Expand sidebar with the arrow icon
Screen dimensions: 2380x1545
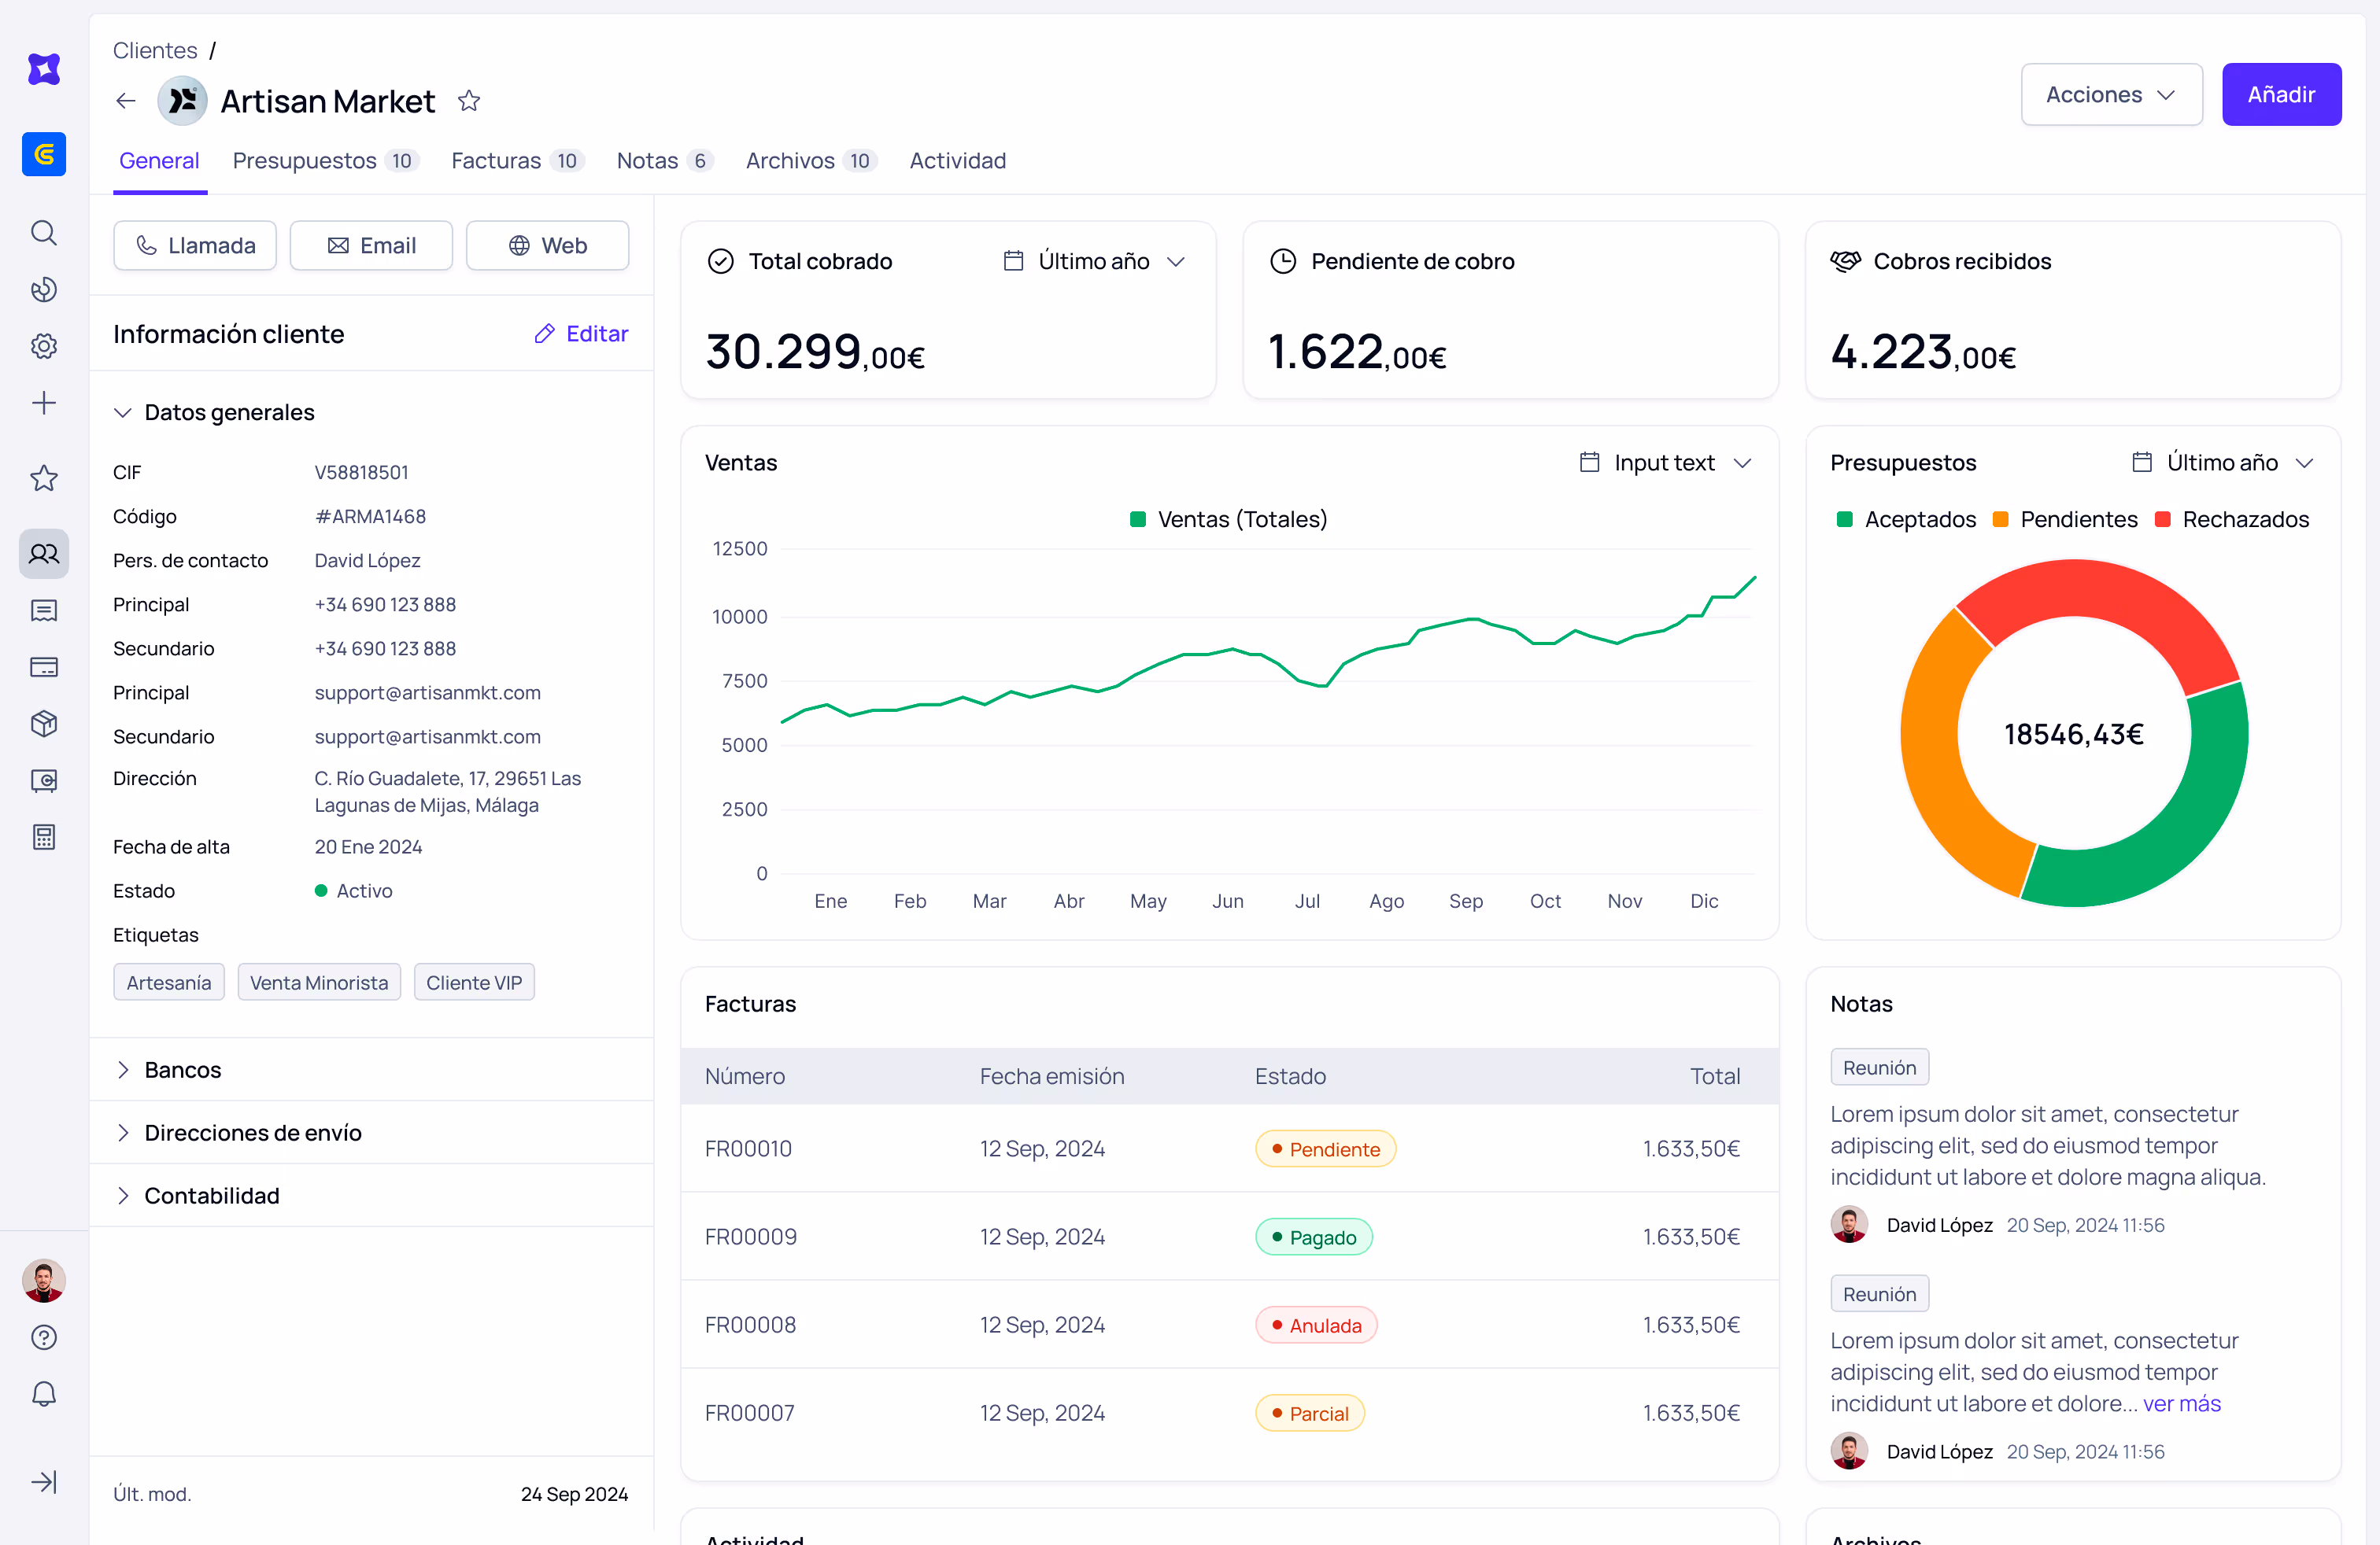coord(44,1482)
